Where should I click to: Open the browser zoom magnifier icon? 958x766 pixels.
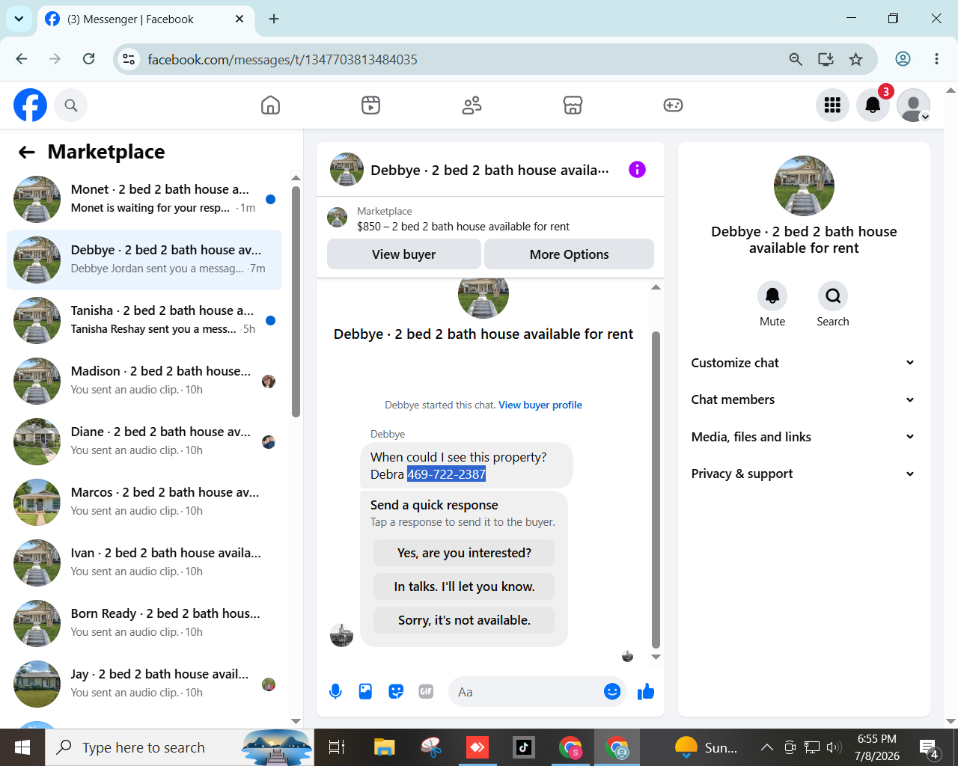point(796,59)
